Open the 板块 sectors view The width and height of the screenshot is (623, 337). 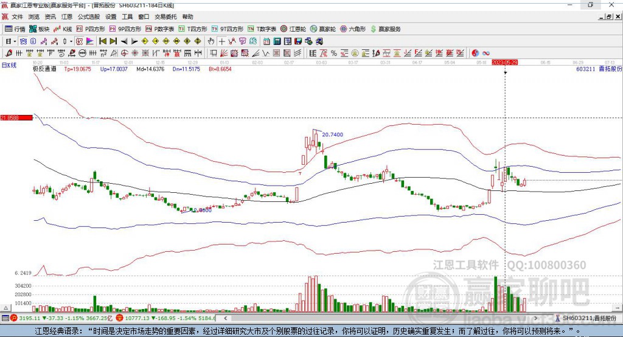[x=39, y=29]
